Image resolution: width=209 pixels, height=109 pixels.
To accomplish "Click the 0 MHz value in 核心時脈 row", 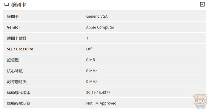I will (91, 71).
